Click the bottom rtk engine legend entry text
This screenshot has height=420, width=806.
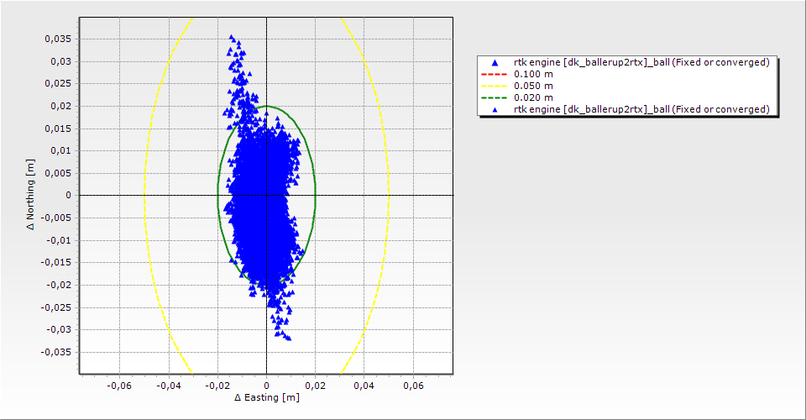[x=641, y=109]
